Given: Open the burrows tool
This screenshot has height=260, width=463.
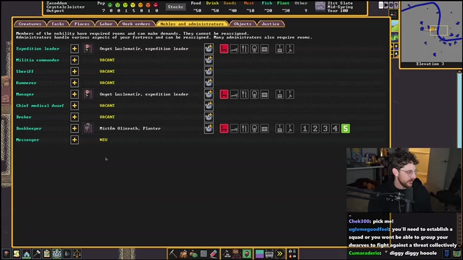Looking at the screenshot, I should coord(260,254).
